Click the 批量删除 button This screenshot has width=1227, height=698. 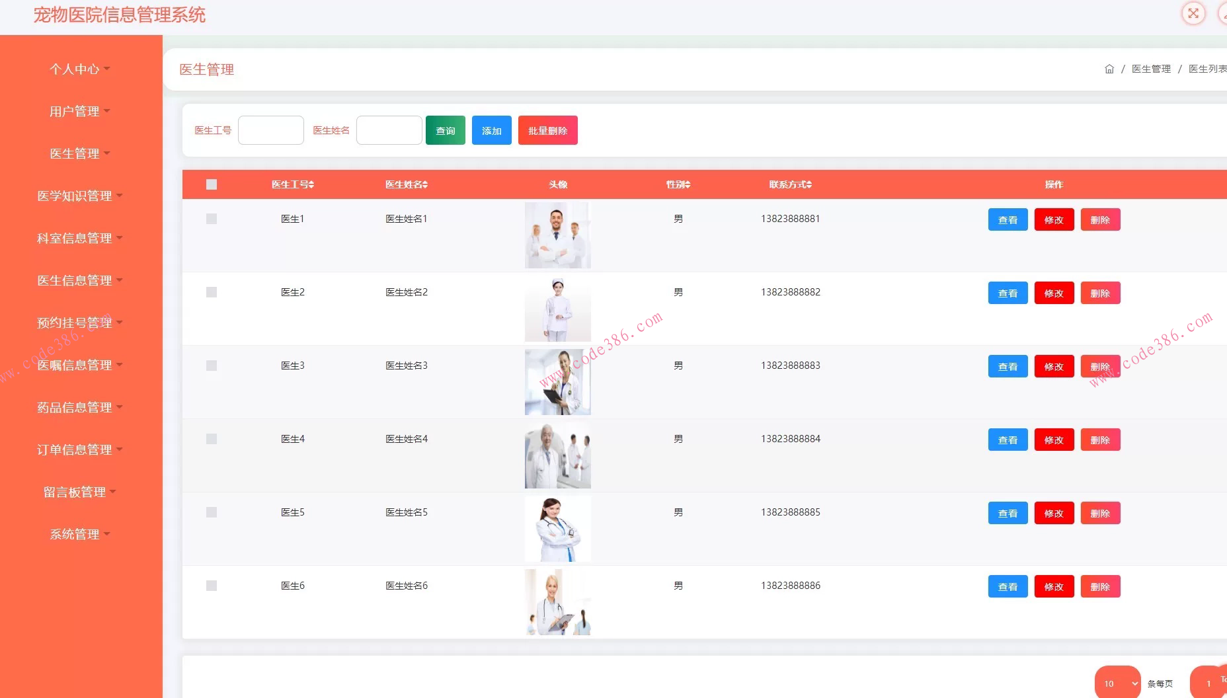coord(547,130)
